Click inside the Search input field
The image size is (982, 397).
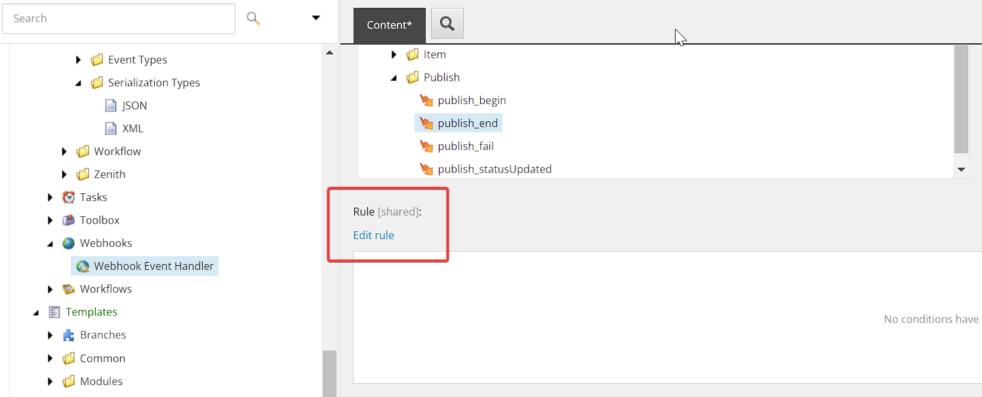pos(118,18)
